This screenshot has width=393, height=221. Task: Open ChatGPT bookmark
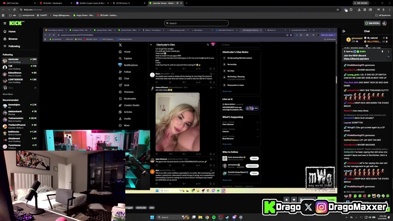click(42, 15)
